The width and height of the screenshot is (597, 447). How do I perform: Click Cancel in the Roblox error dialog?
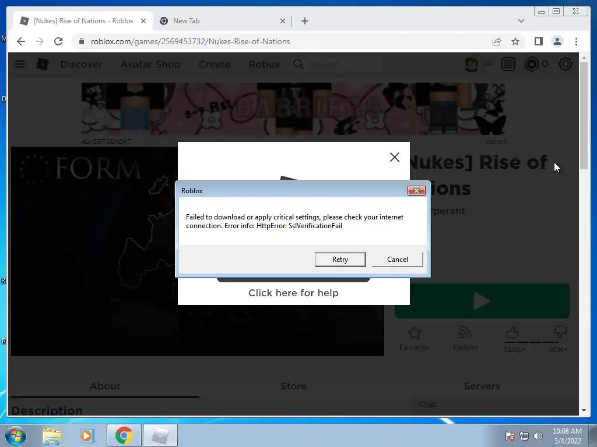pyautogui.click(x=397, y=259)
